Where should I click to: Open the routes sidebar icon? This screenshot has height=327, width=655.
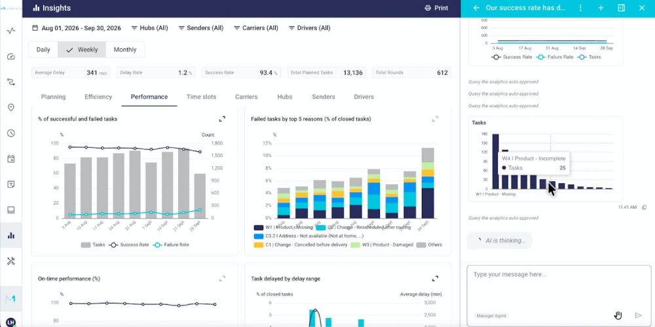click(x=11, y=82)
